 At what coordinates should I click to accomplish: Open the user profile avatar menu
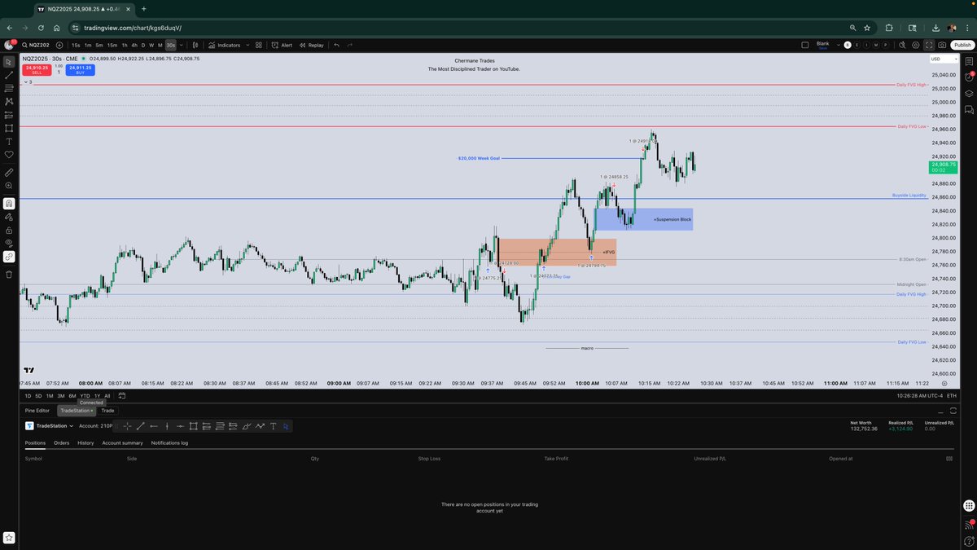coord(9,45)
